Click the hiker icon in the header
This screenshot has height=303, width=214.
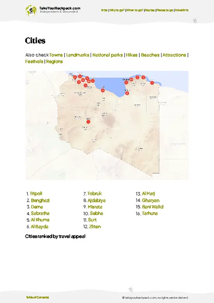(195, 21)
